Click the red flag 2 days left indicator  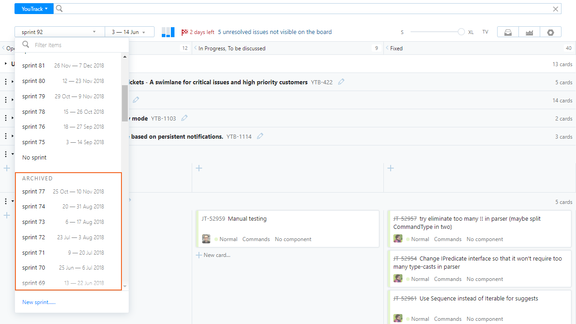point(198,32)
